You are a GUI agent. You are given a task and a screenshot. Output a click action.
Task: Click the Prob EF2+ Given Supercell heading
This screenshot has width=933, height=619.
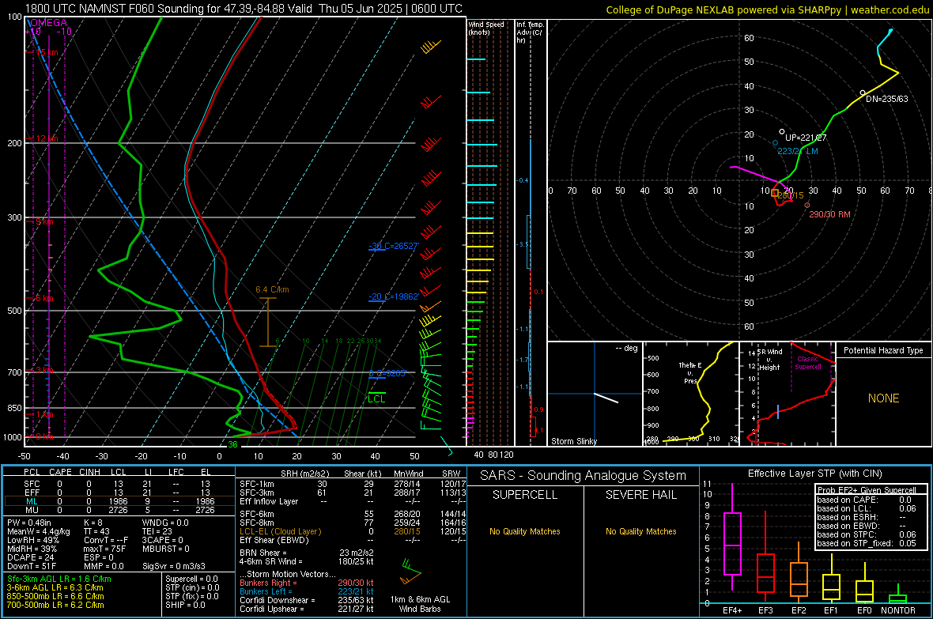[x=867, y=490]
